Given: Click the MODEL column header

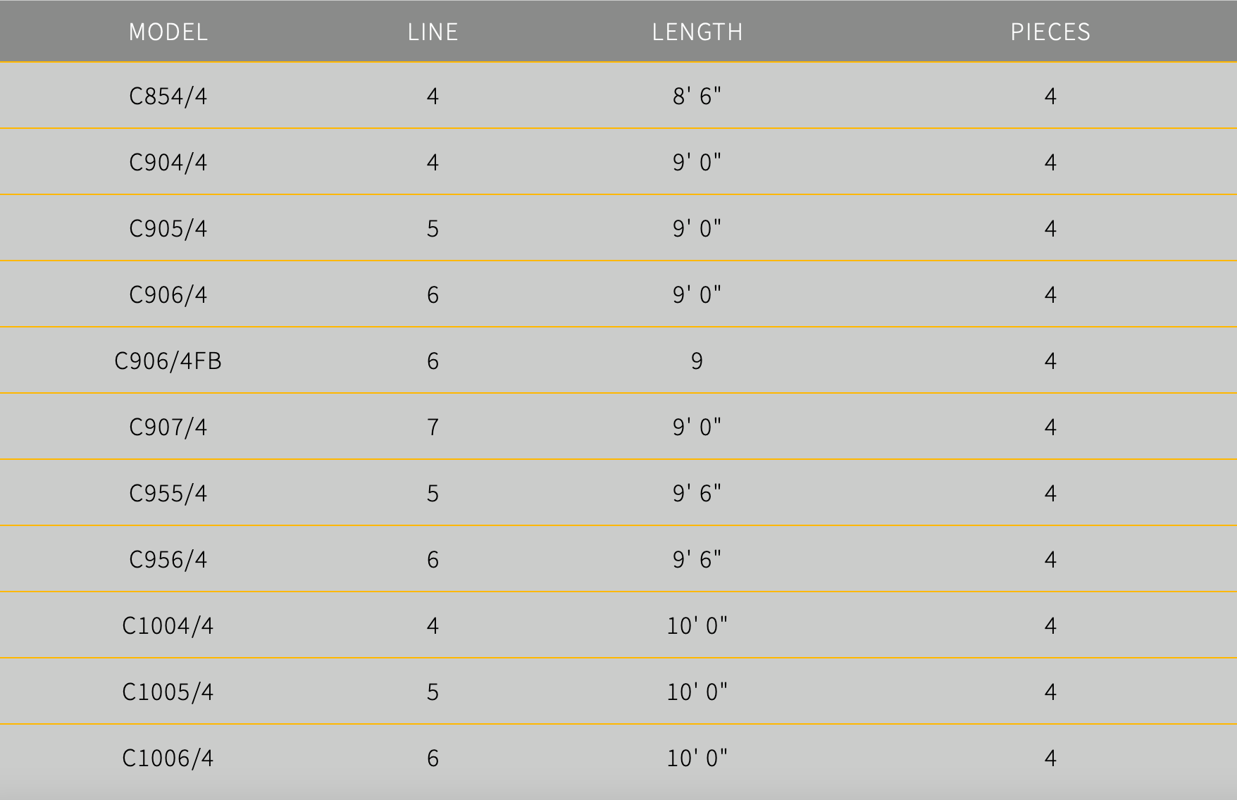Looking at the screenshot, I should point(168,32).
